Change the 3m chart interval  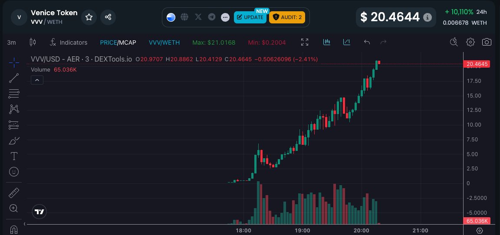click(12, 42)
